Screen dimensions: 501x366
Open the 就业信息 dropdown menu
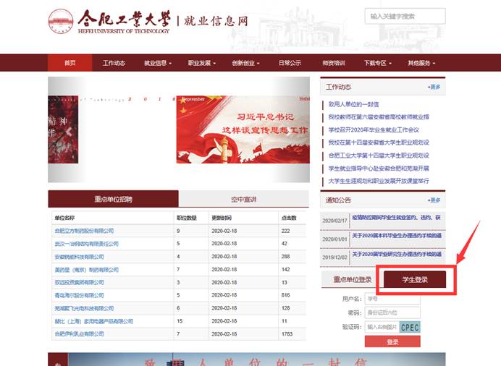pos(157,63)
